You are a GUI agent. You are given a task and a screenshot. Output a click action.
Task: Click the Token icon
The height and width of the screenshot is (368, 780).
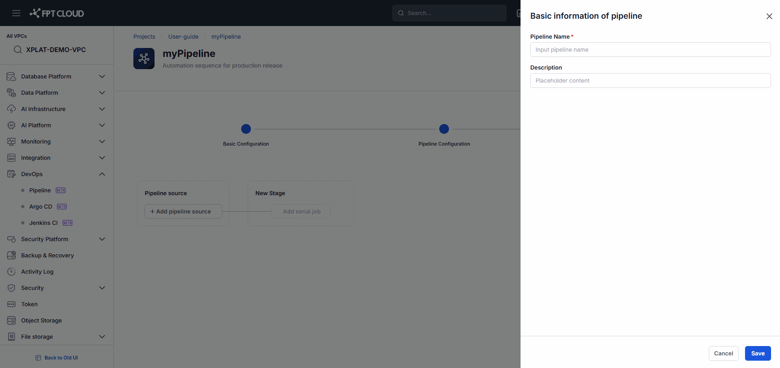(11, 304)
